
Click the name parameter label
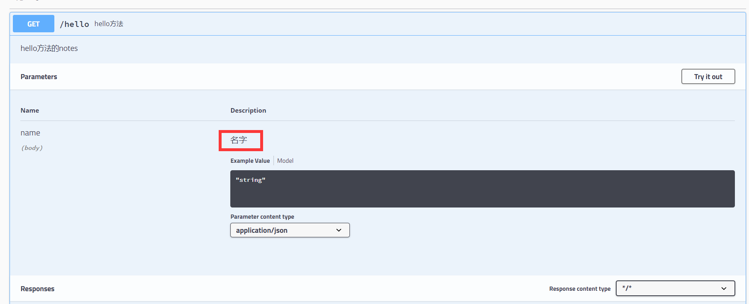(30, 133)
